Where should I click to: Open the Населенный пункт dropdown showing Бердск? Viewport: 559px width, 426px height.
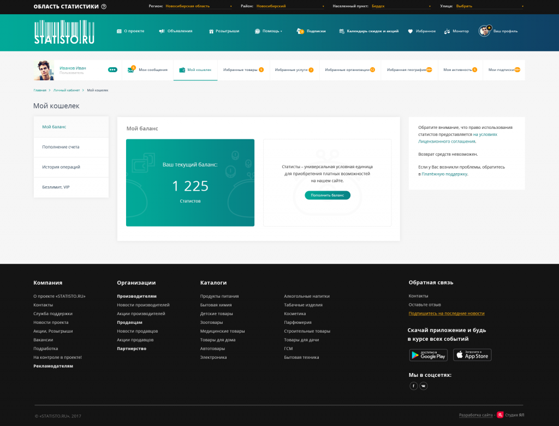[x=401, y=6]
